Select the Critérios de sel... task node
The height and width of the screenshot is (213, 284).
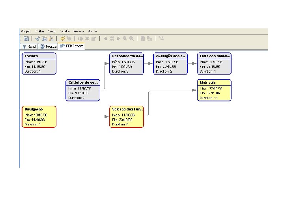(83, 90)
